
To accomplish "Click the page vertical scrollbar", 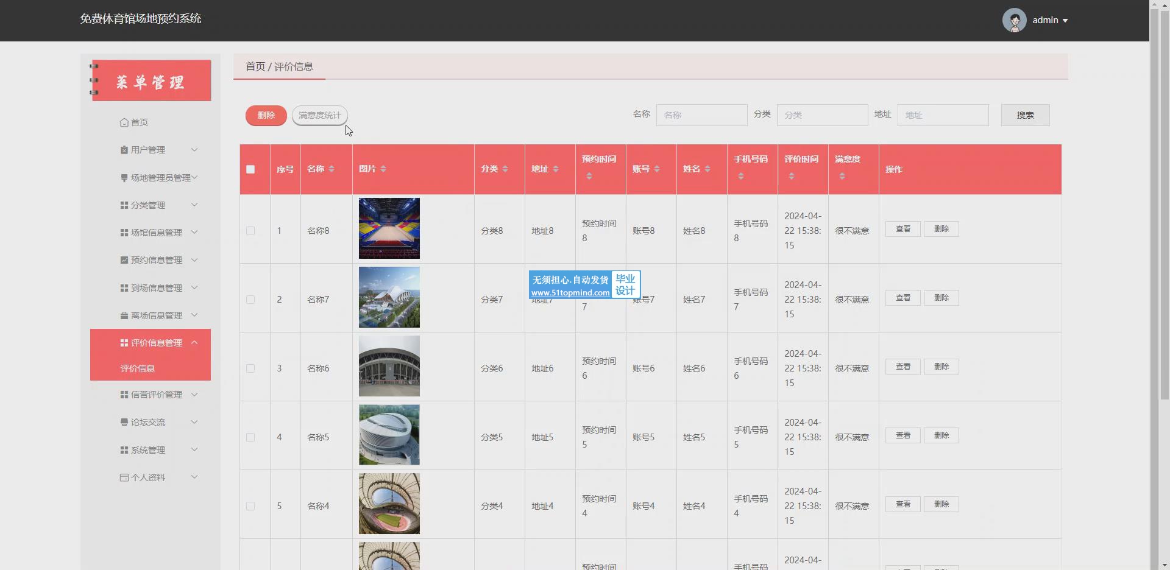I will (1165, 204).
